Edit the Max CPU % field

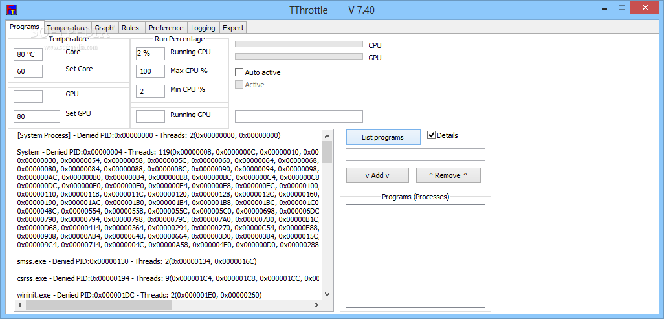pos(150,71)
